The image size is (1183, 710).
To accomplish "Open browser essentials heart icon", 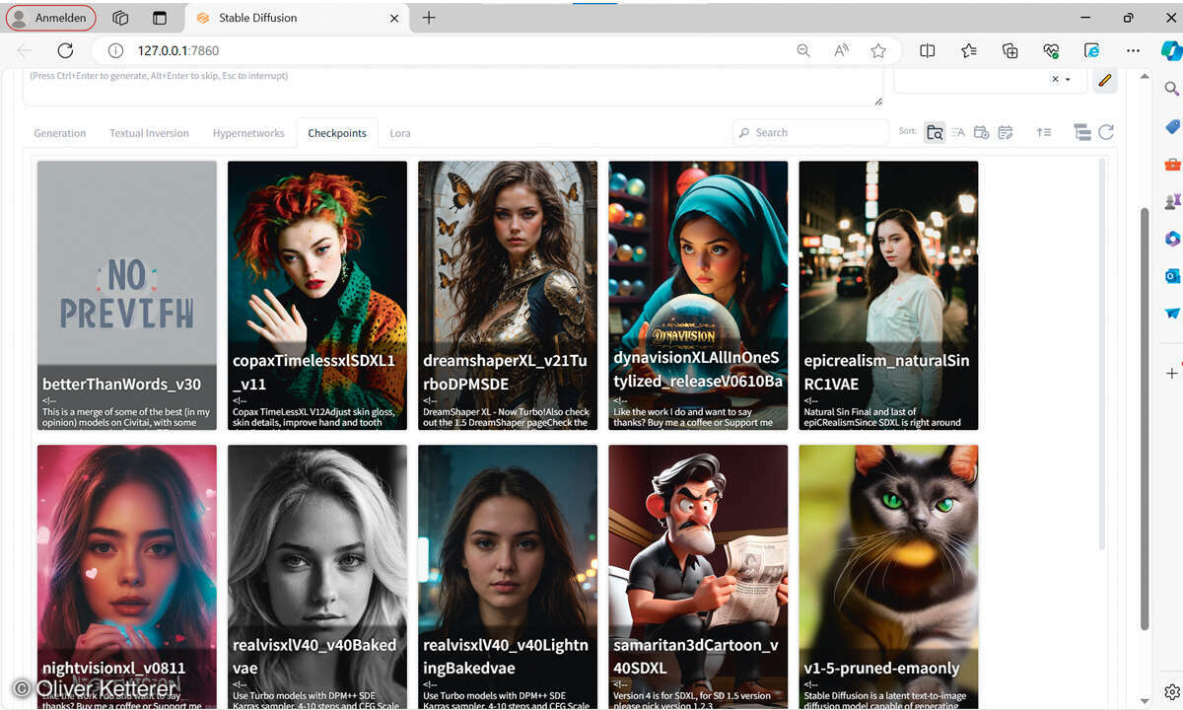I will pyautogui.click(x=1052, y=50).
